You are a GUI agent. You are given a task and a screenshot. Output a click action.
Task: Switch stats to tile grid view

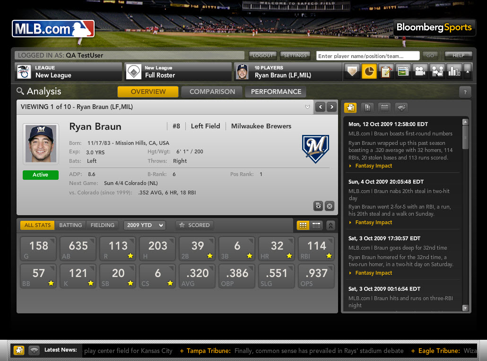tap(303, 225)
